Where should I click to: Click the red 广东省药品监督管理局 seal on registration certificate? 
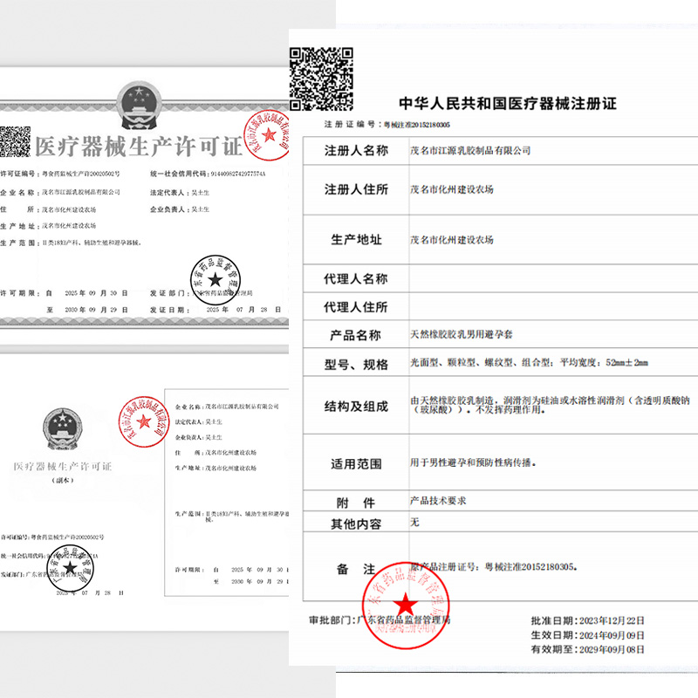click(x=405, y=605)
